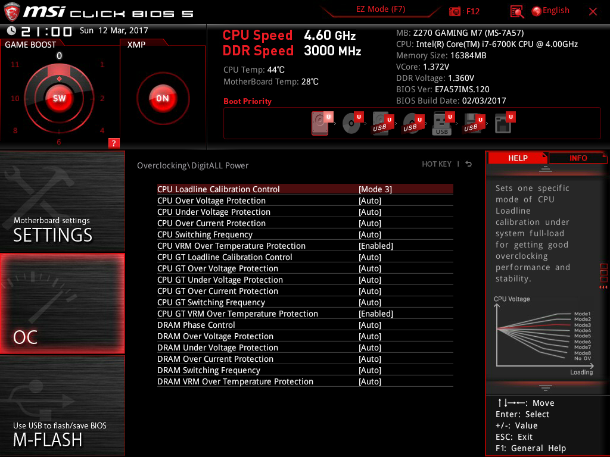
Task: Open CPU GT Under Voltage Protection options
Action: (305, 280)
